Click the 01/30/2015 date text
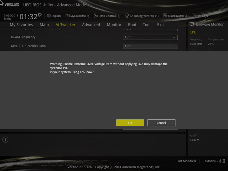 point(11,15)
